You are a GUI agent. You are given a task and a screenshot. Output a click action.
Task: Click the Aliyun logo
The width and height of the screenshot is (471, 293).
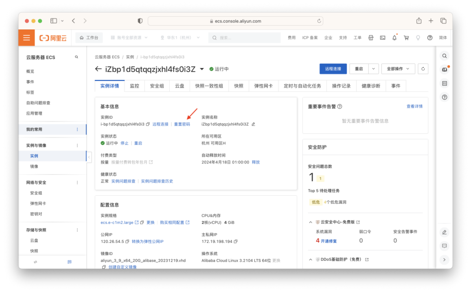pyautogui.click(x=53, y=38)
